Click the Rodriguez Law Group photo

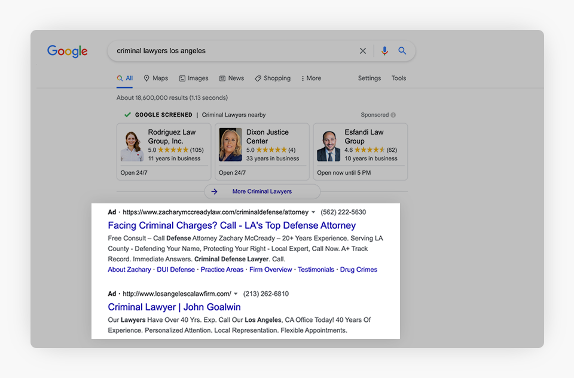(x=132, y=146)
